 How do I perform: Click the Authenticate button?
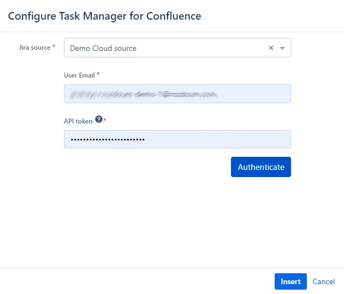click(261, 167)
